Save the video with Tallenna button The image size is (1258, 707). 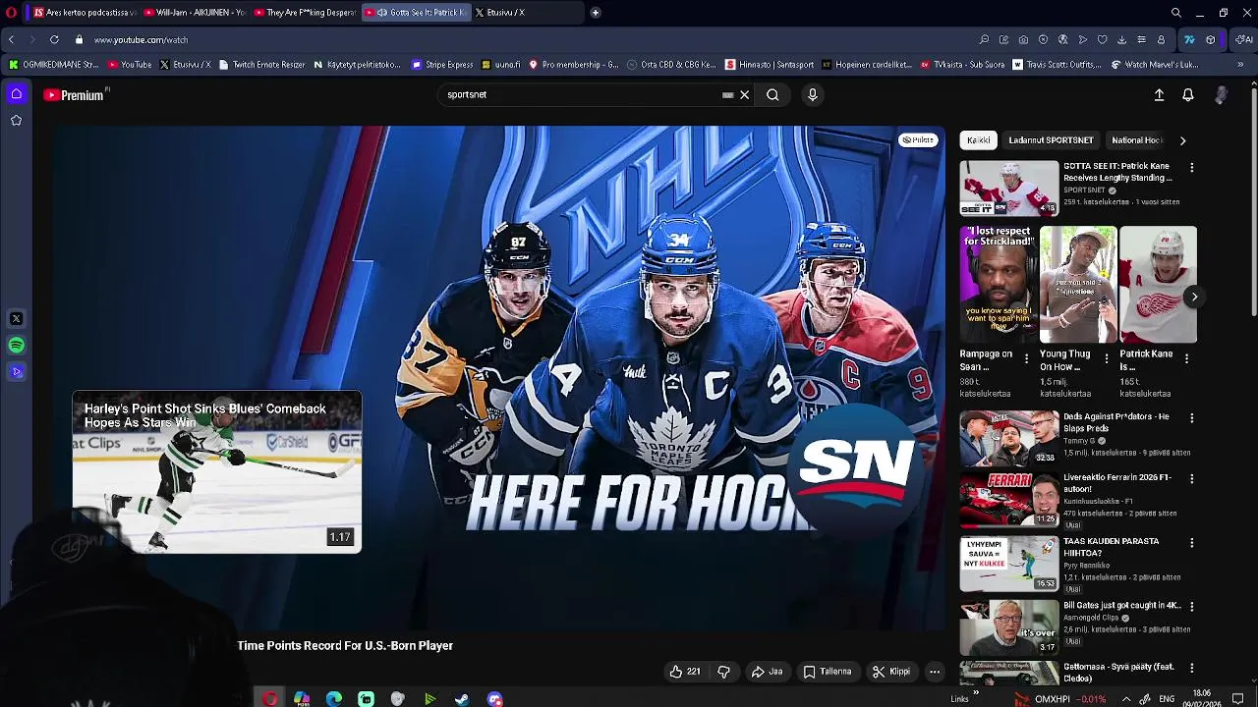coord(827,672)
